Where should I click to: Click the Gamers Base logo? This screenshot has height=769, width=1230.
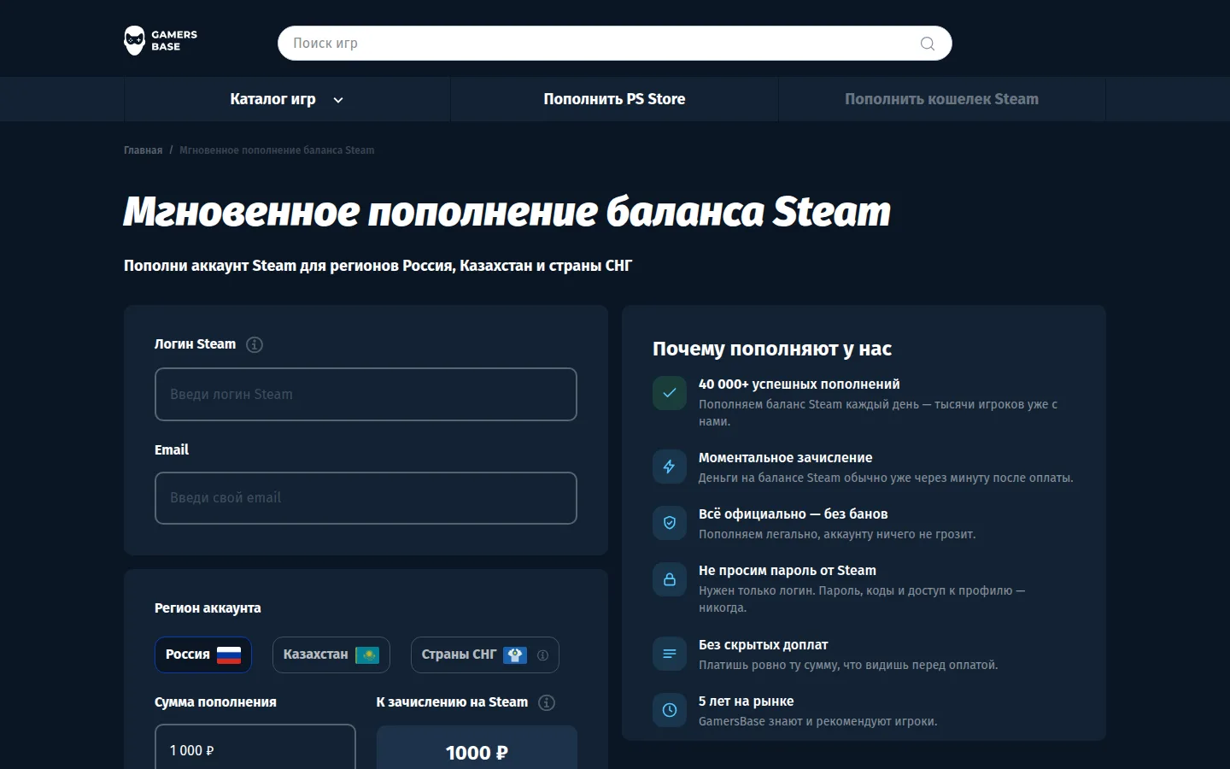point(161,41)
